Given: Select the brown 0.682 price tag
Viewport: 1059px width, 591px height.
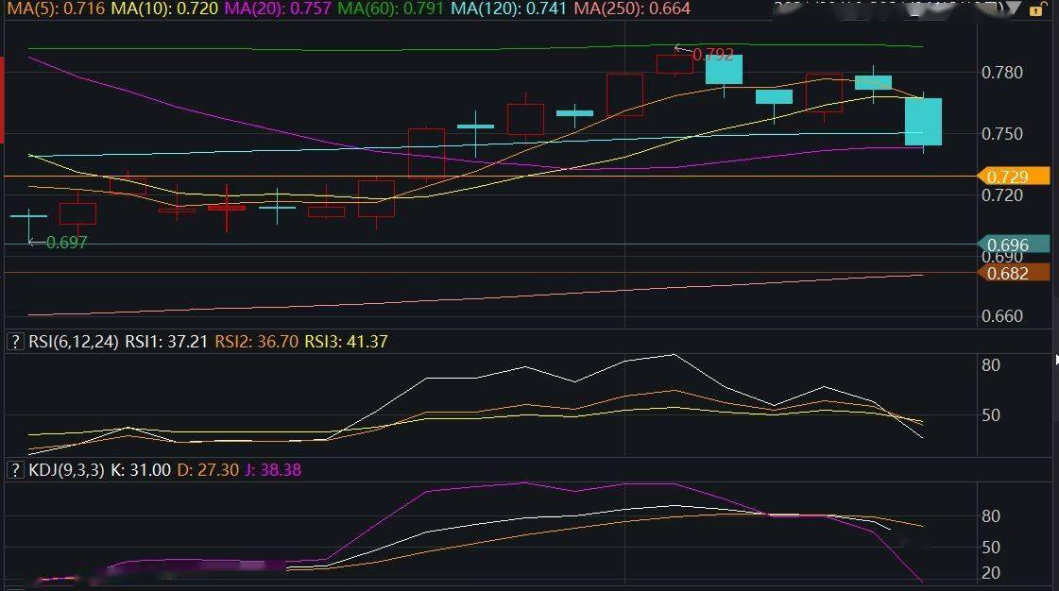Looking at the screenshot, I should click(1016, 274).
